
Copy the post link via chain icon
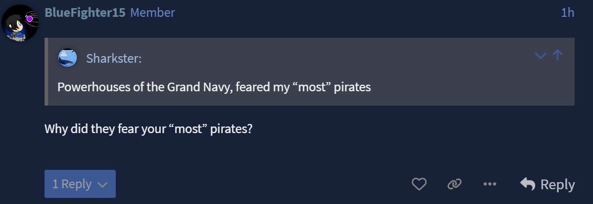pos(454,184)
